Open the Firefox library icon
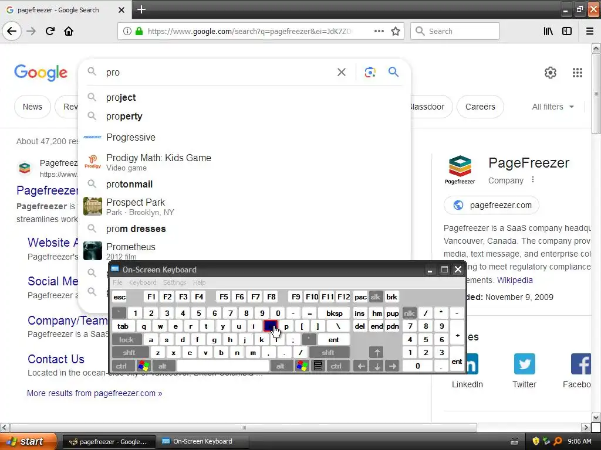 coord(548,31)
